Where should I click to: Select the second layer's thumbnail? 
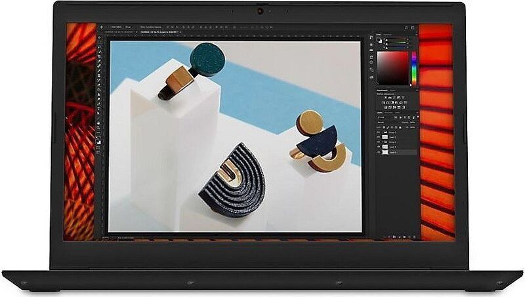[385, 137]
